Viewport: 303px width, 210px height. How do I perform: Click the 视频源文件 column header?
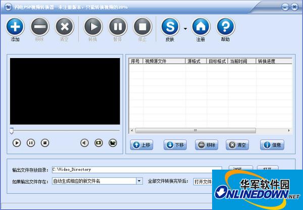pyautogui.click(x=164, y=61)
